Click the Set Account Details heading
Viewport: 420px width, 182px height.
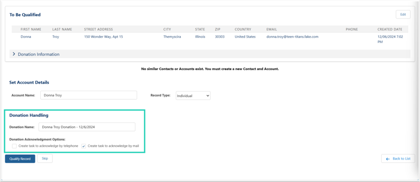29,83
